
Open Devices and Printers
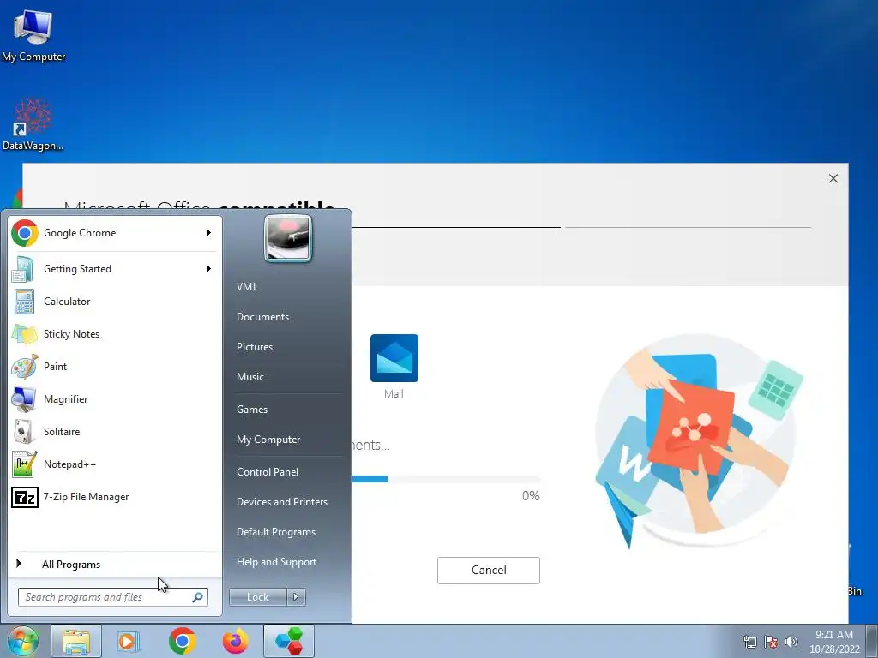point(281,502)
